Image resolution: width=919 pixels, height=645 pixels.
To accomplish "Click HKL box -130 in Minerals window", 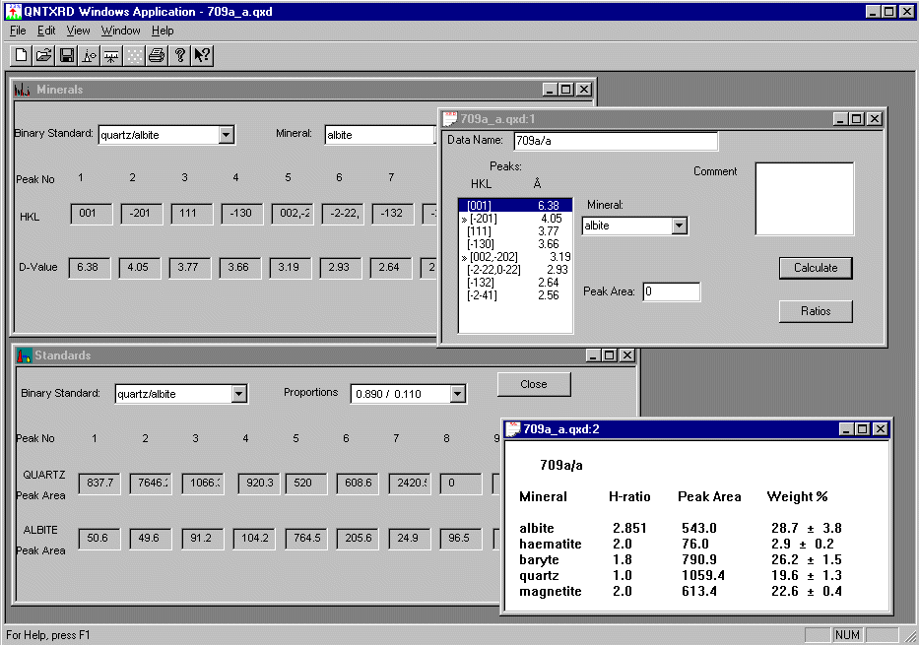I will click(242, 214).
